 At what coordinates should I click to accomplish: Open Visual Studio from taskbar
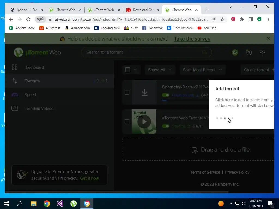60,204
